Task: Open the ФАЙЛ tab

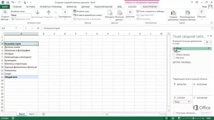Action: 5,7
